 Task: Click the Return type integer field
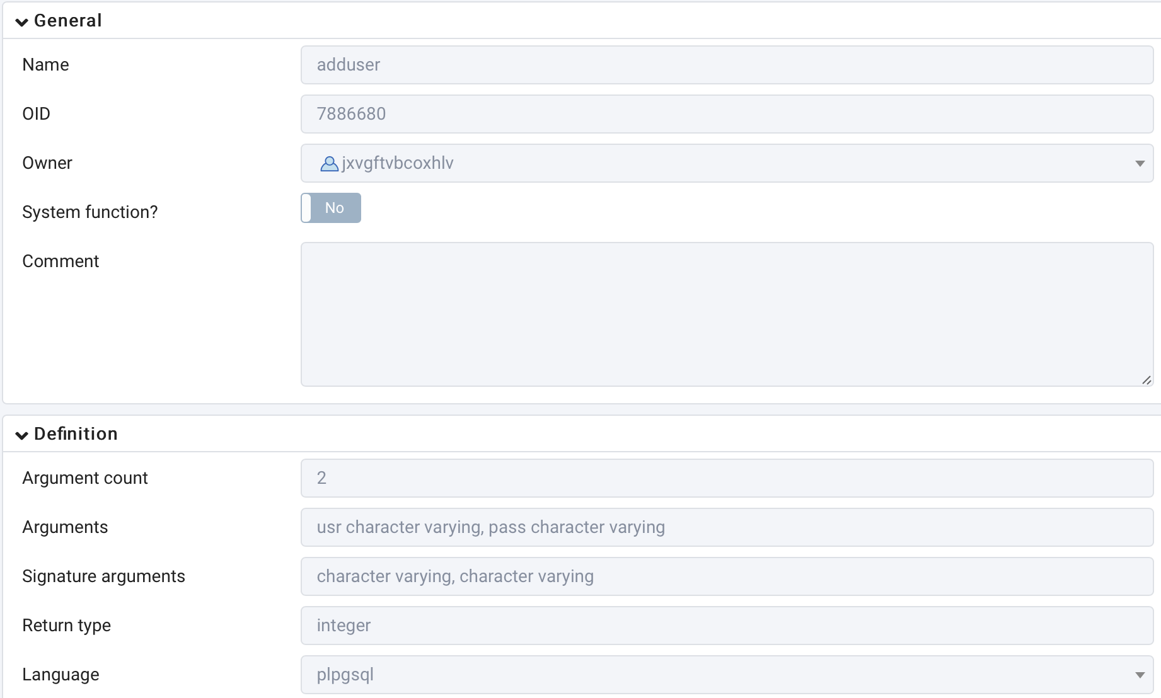[x=727, y=626]
